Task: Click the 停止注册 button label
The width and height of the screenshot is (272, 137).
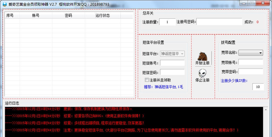Action: (202, 80)
